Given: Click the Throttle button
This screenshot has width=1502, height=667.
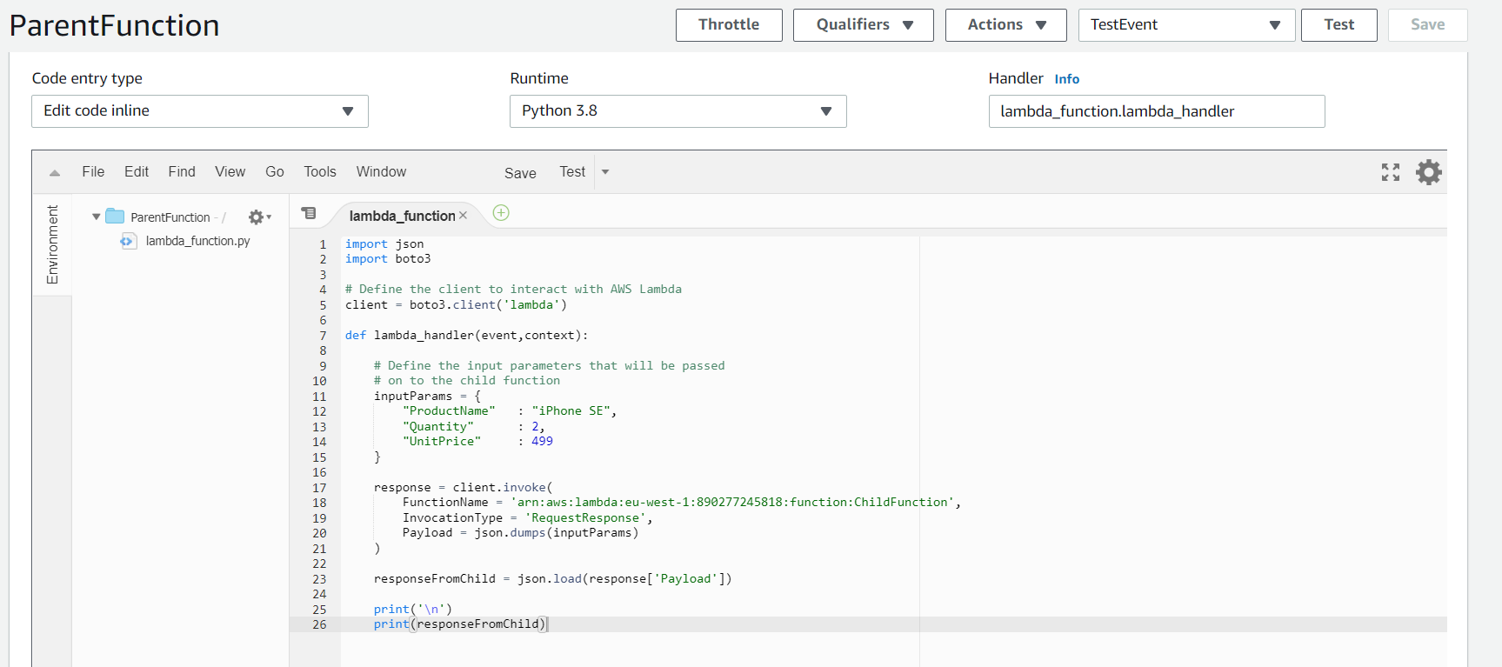Looking at the screenshot, I should [x=729, y=25].
